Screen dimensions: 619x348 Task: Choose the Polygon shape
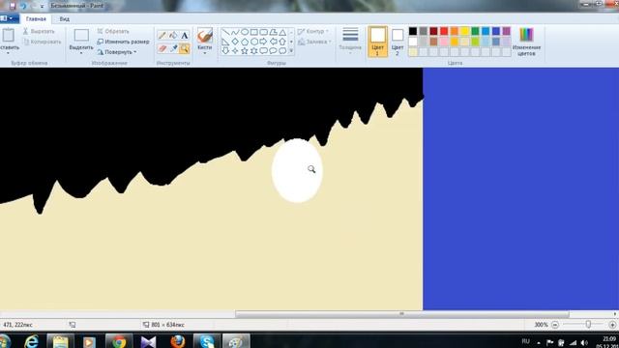tap(273, 32)
